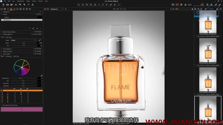Screen dimensions: 223x125
Task: Switch to Color Editor Skin Tone tab
Action: [x=16, y=56]
